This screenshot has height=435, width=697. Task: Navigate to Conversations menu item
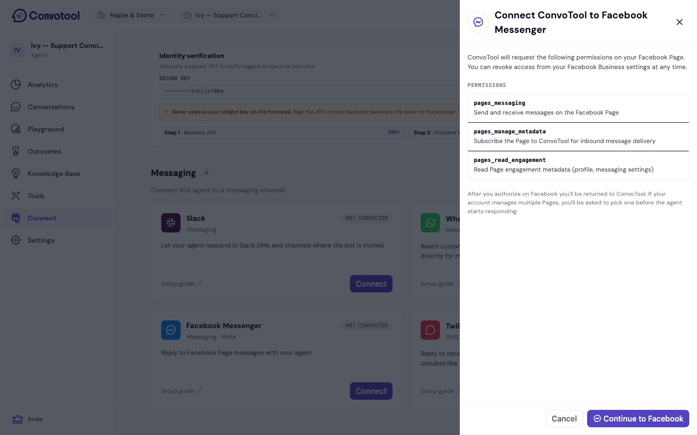click(58, 107)
